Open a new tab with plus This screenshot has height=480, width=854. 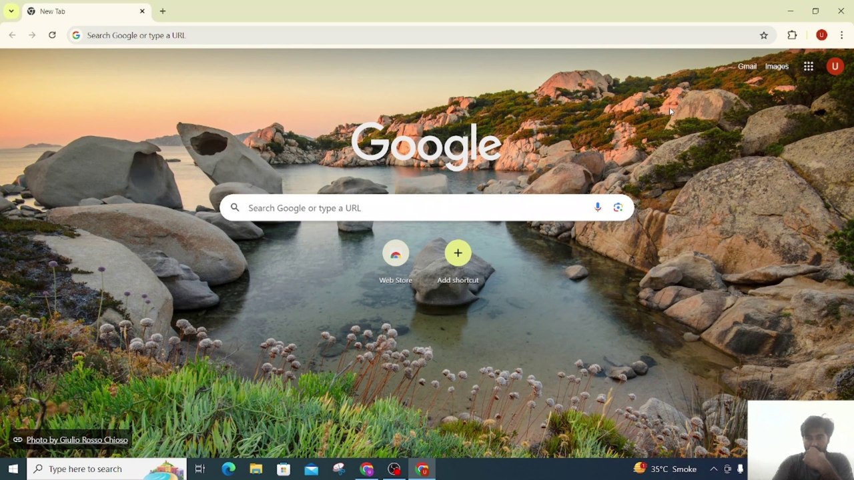coord(163,11)
